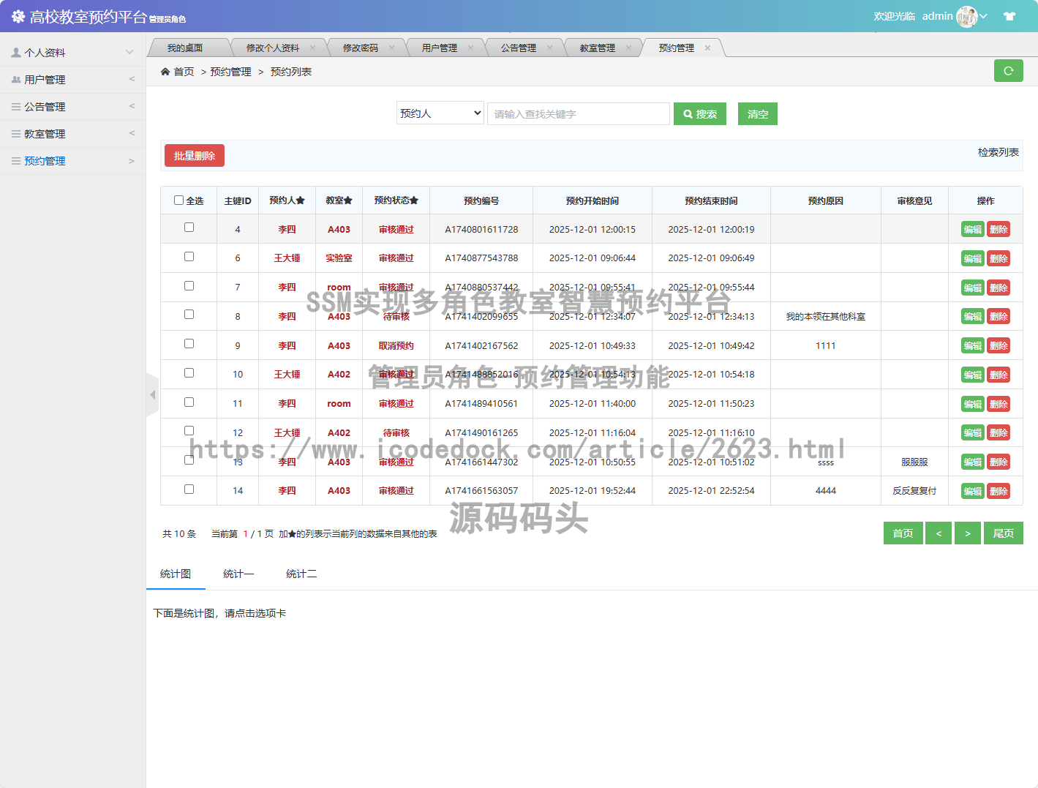1038x788 pixels.
Task: Select the checkbox for row ID 14
Action: [189, 489]
